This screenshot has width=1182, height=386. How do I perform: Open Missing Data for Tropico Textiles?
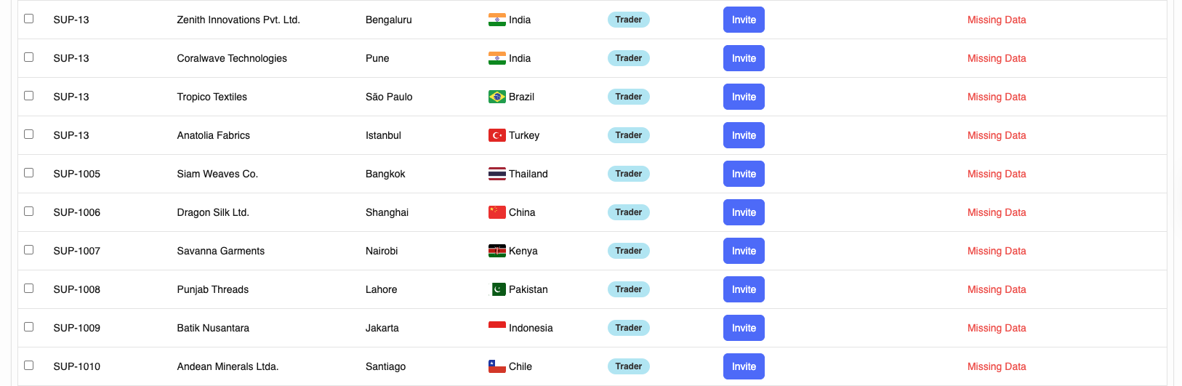pyautogui.click(x=996, y=97)
